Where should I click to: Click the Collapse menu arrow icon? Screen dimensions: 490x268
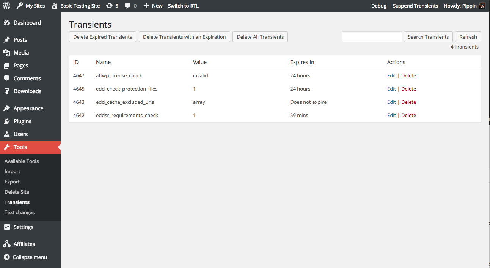(7, 257)
